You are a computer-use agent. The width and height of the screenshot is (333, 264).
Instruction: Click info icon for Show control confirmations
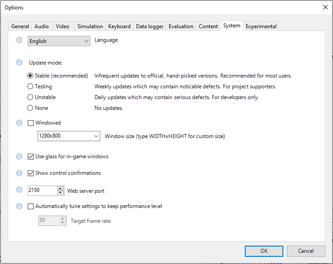point(19,173)
